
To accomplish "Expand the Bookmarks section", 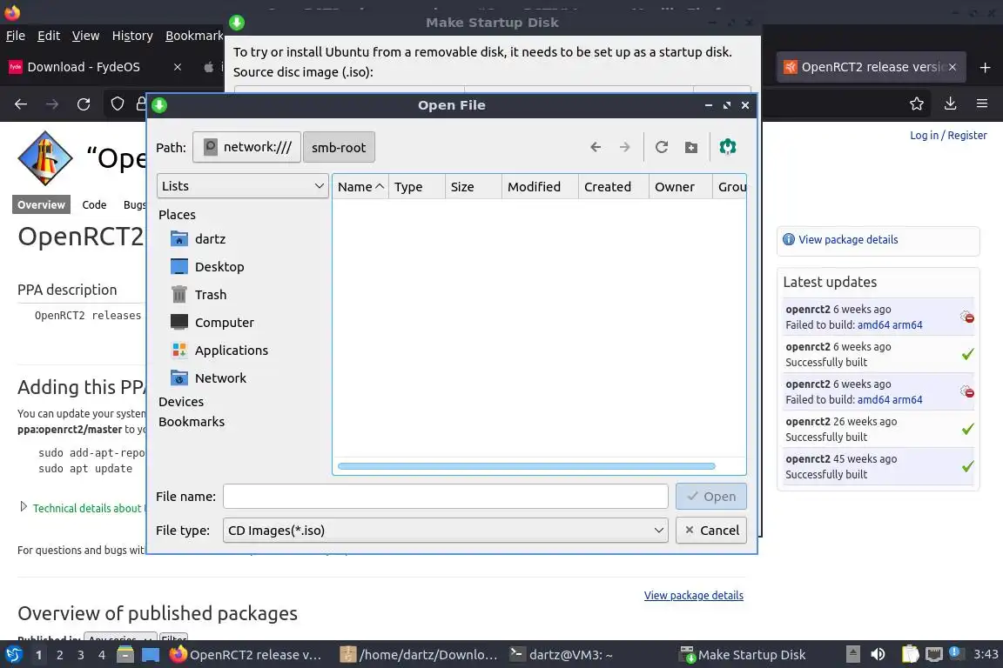I will tap(192, 421).
